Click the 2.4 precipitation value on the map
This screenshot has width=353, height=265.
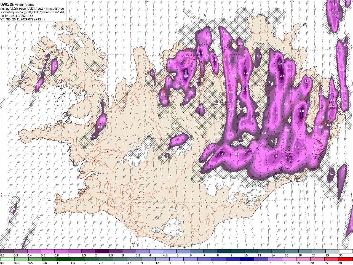[x=246, y=73]
